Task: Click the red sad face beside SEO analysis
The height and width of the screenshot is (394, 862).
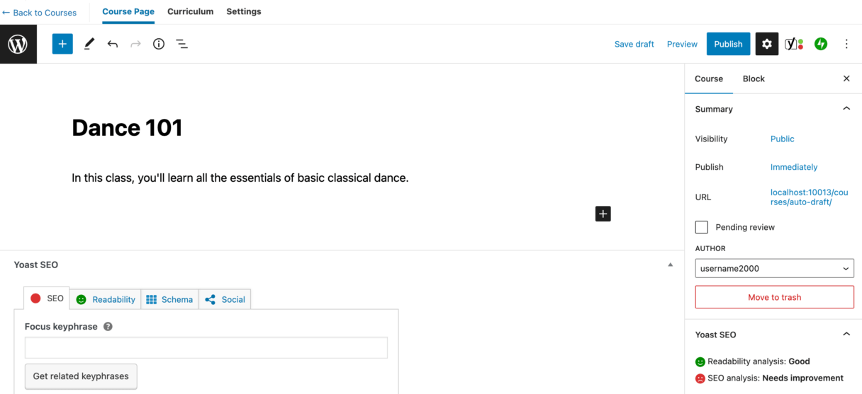Action: tap(700, 378)
